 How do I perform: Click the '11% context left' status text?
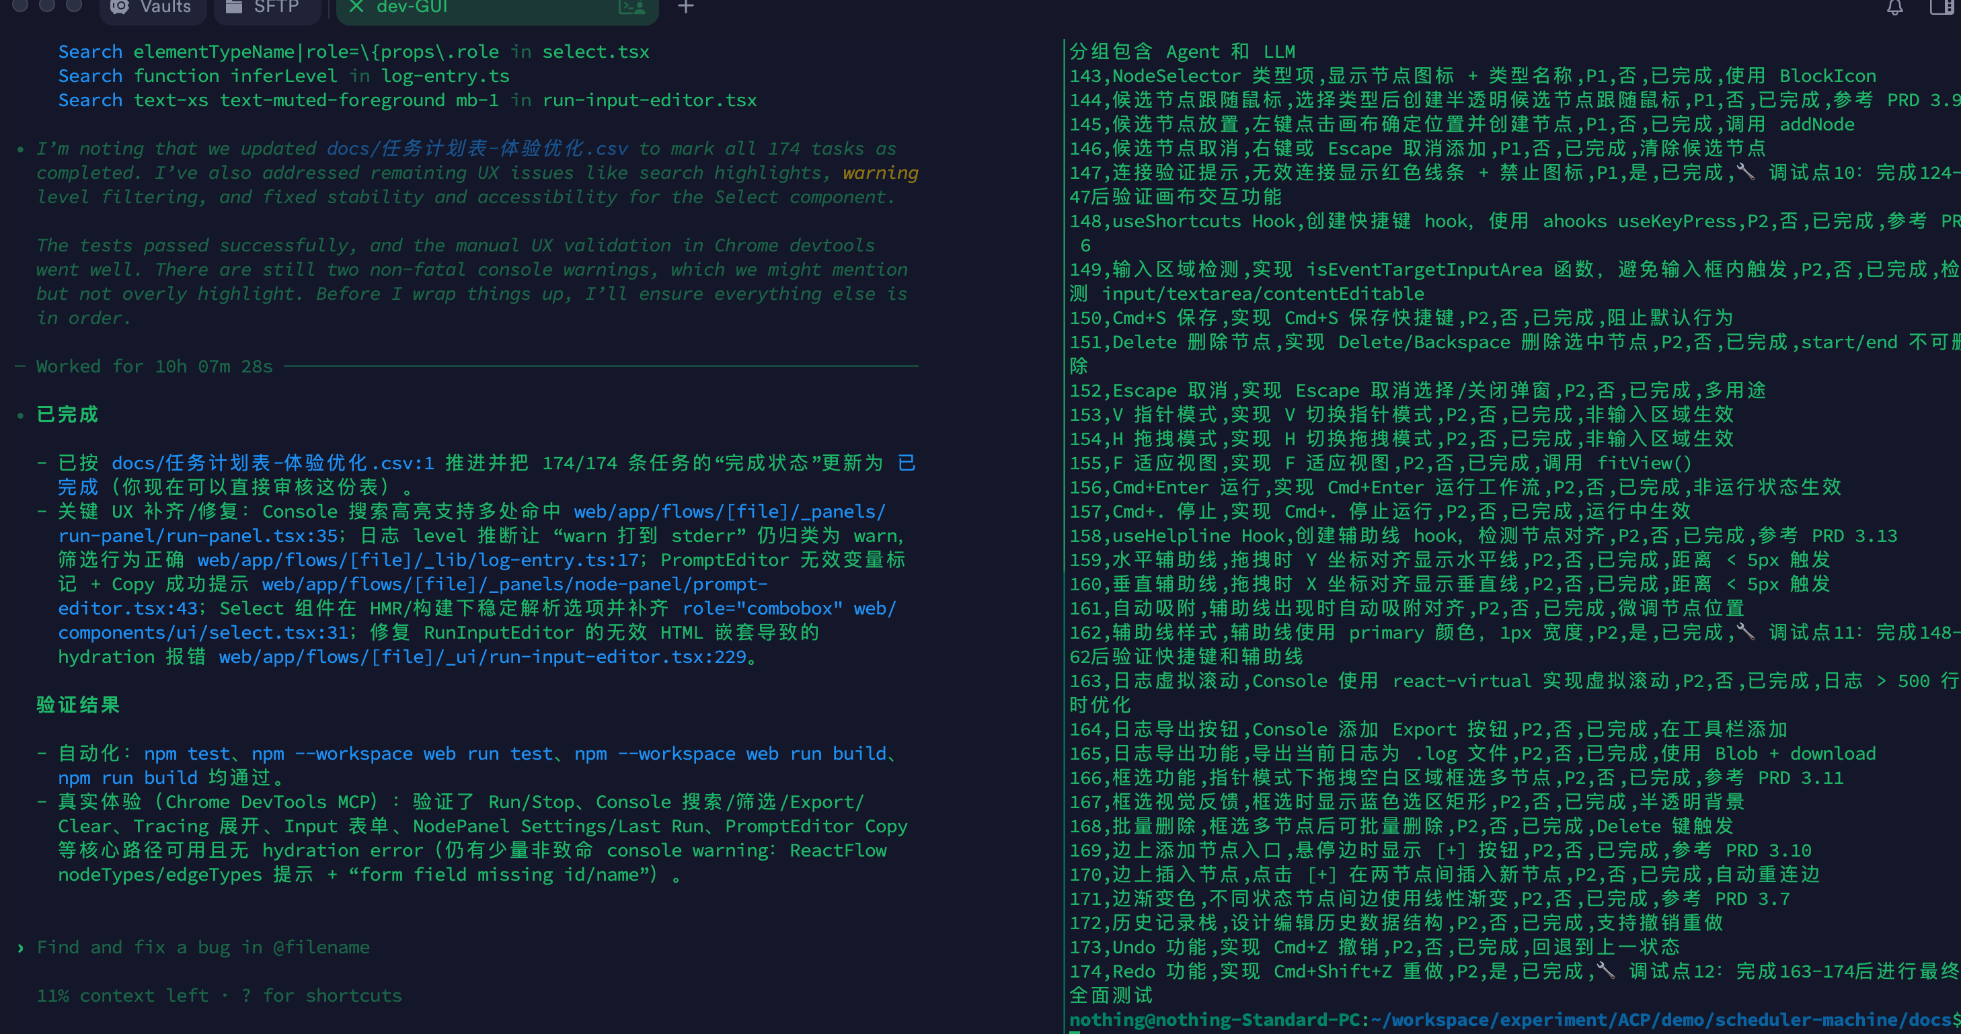pos(122,995)
